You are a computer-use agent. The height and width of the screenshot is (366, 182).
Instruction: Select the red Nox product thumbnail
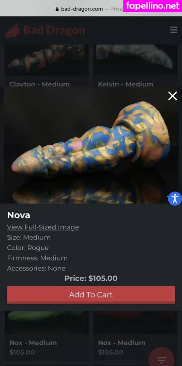pyautogui.click(x=135, y=322)
